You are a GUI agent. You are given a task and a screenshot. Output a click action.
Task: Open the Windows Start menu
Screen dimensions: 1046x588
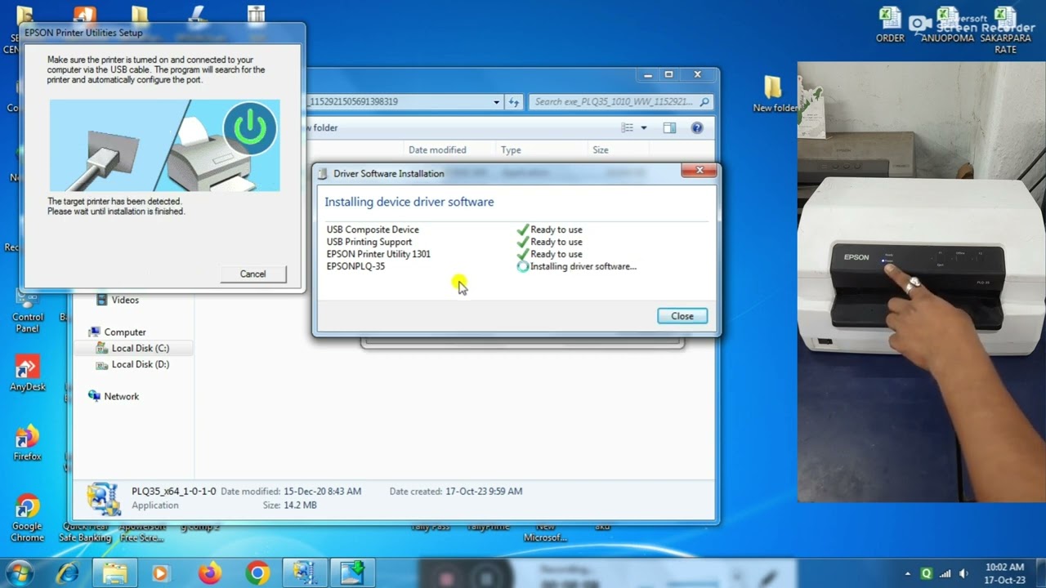click(x=19, y=573)
